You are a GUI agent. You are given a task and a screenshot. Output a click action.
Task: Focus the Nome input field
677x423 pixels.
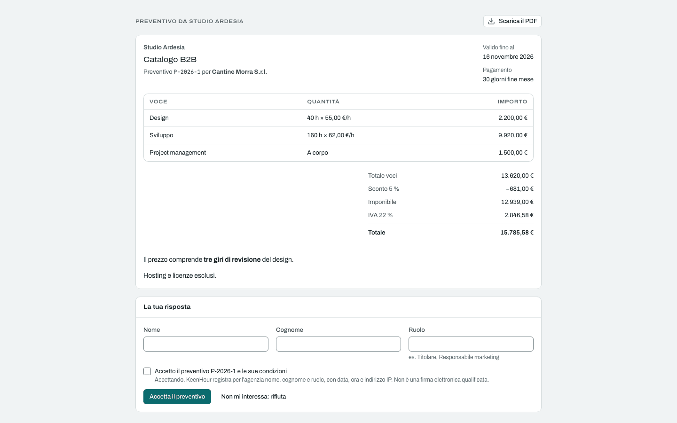click(206, 344)
